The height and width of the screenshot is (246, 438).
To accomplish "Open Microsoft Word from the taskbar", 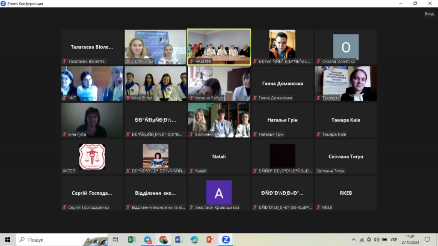I will click(179, 240).
